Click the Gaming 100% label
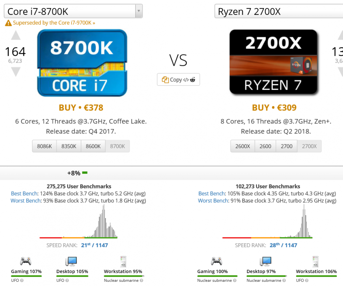This screenshot has height=286, width=343. [x=212, y=272]
